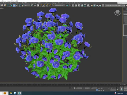Viewport: 127px width, 95px height.
Task: Open the Civil View menu
Action: [40, 3]
